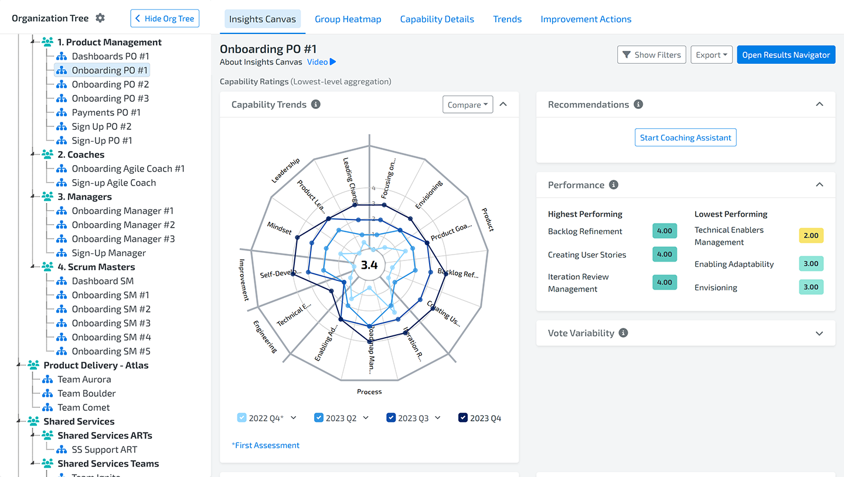Click the SS Support ART team icon
This screenshot has height=477, width=844.
62,449
